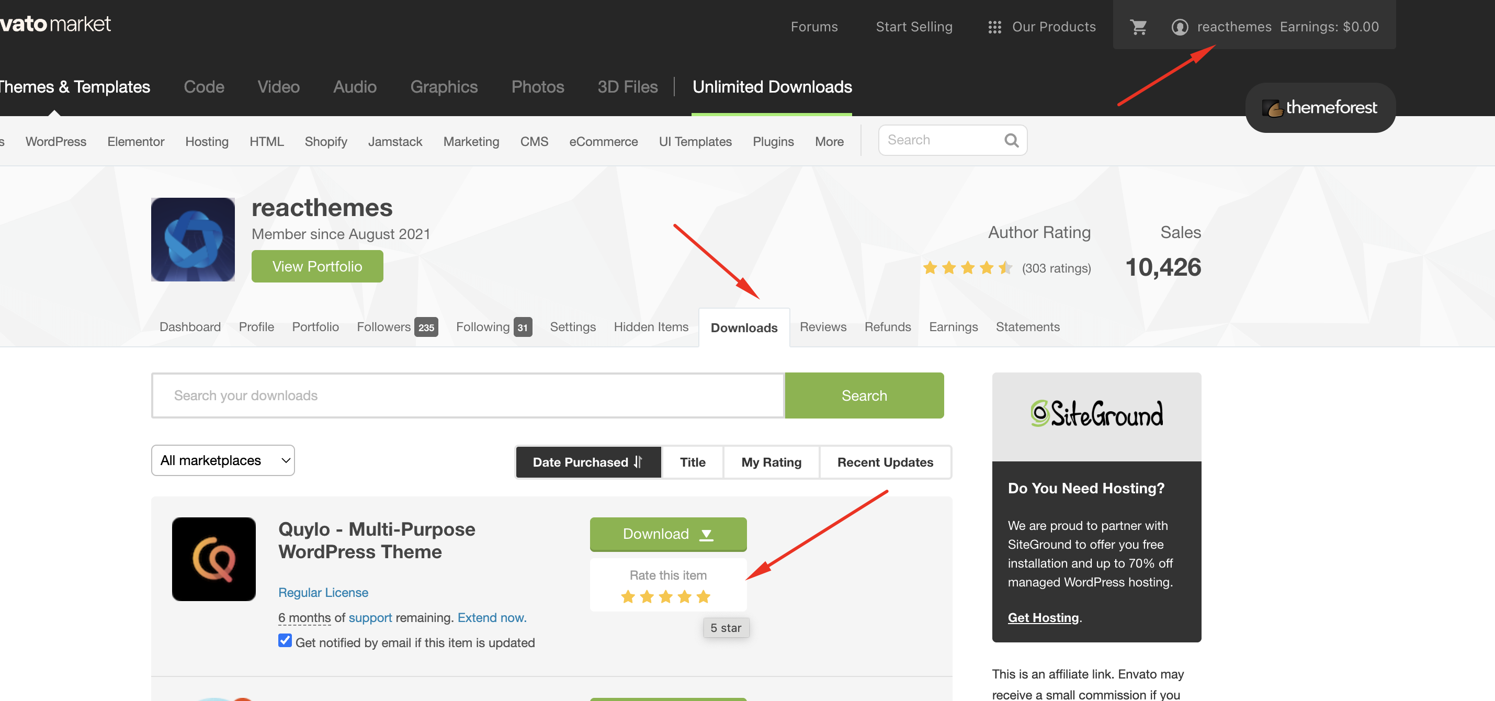Open the Graphics marketplace menu
The width and height of the screenshot is (1495, 701).
(444, 86)
